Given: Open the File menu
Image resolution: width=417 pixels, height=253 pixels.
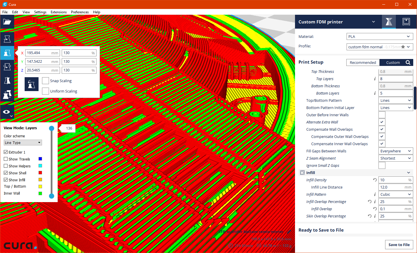Looking at the screenshot, I should tap(5, 12).
